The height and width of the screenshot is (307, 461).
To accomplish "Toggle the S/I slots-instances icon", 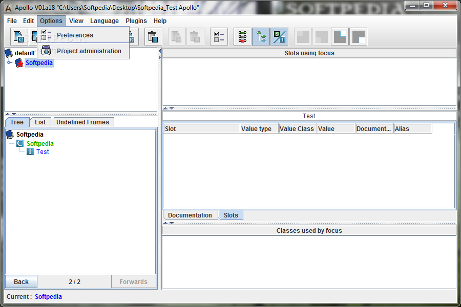I will [280, 37].
